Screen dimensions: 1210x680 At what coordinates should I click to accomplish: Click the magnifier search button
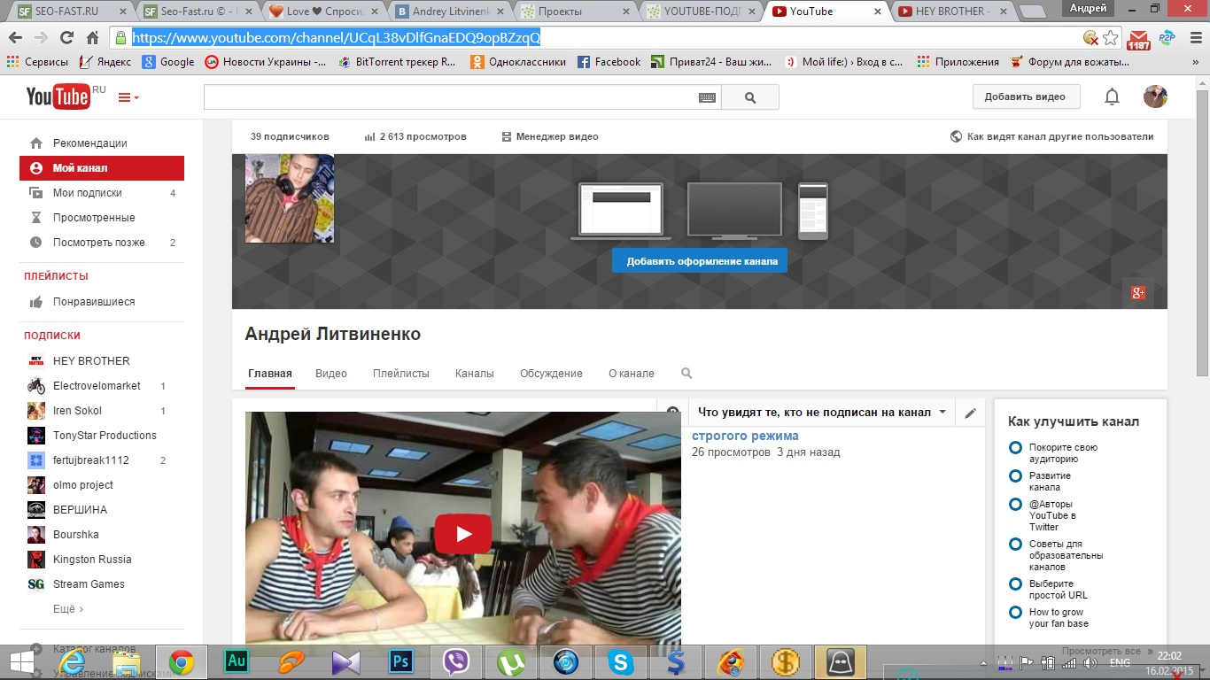click(750, 97)
